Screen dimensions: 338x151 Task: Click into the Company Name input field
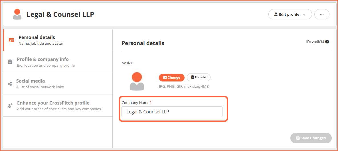172,112
